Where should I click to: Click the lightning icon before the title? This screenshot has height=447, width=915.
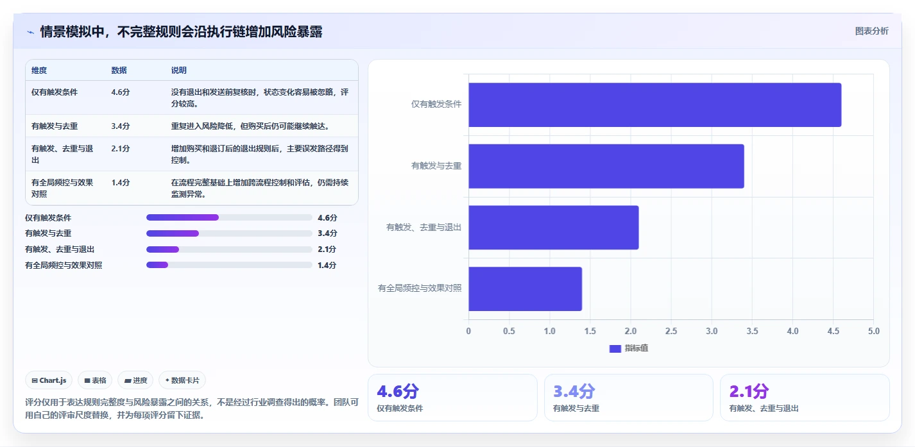point(30,32)
